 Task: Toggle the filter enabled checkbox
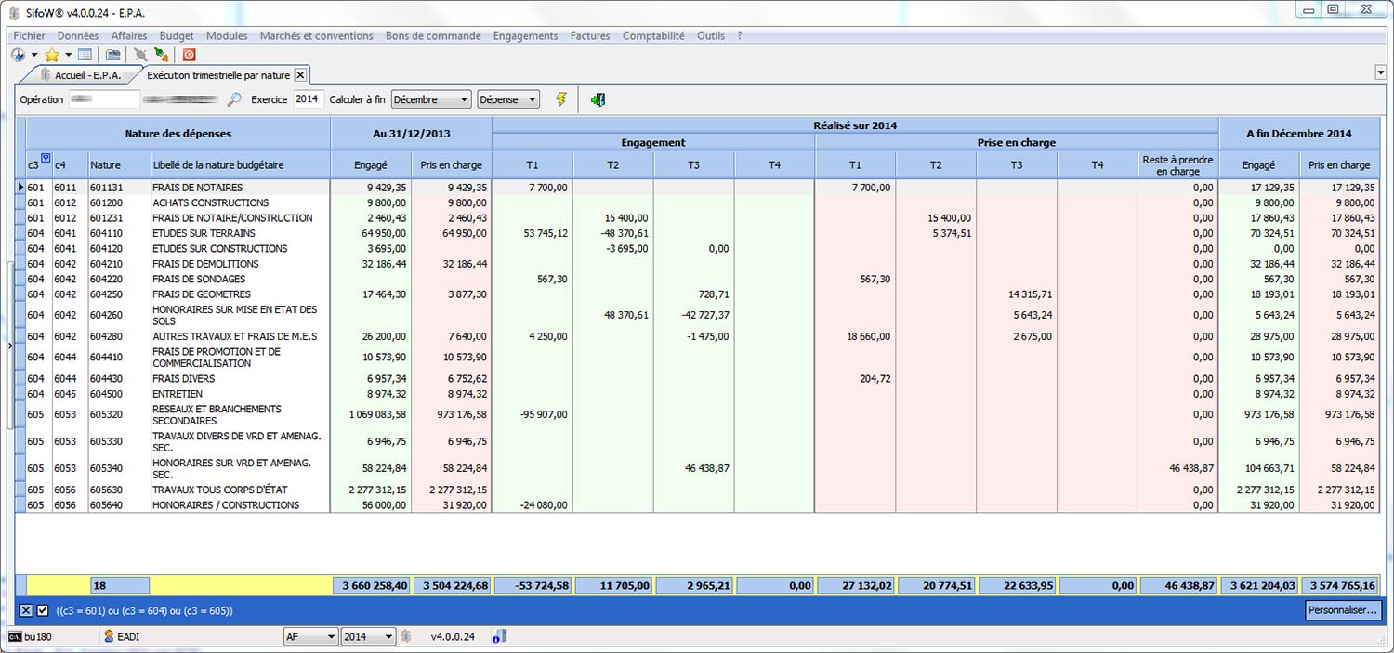tap(43, 610)
